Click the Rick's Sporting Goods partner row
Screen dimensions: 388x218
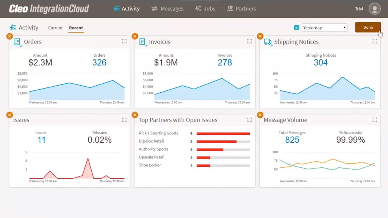click(x=158, y=133)
